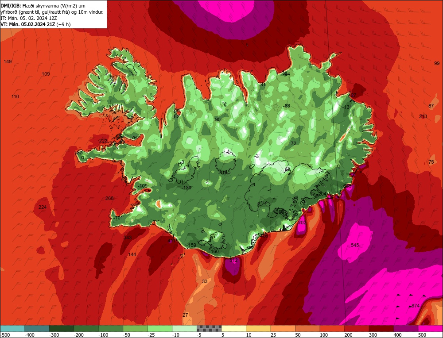Click the green -200 to -100 legend swatch

coord(86,328)
